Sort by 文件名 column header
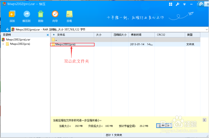The image size is (209, 138). point(72,35)
